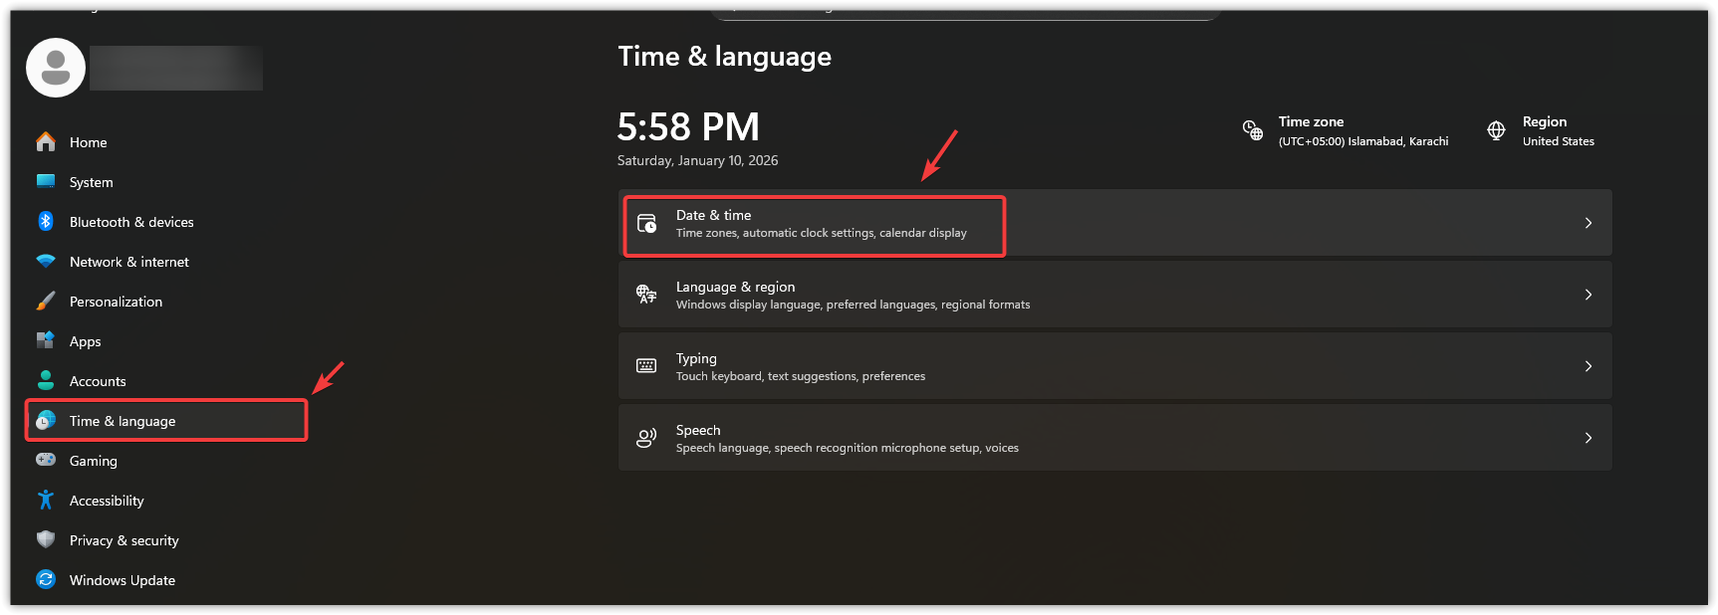Click the Accessibility figure icon

(46, 500)
